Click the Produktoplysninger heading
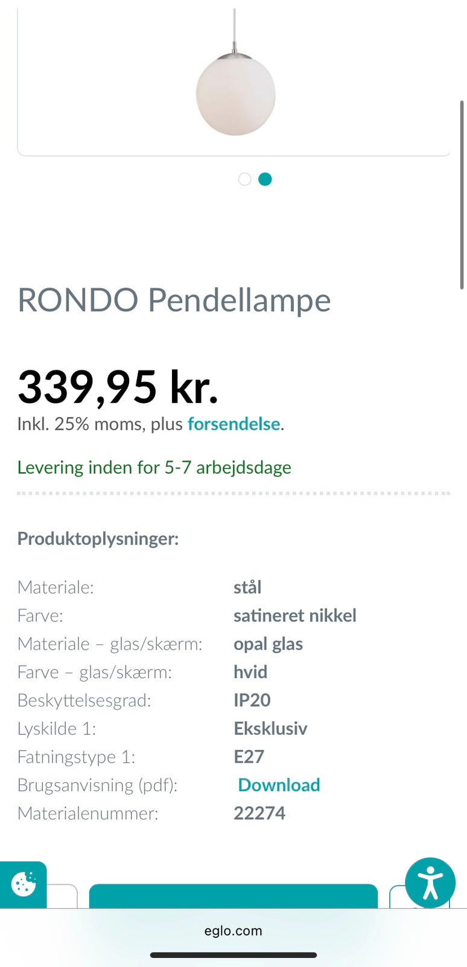The width and height of the screenshot is (467, 967). 98,538
